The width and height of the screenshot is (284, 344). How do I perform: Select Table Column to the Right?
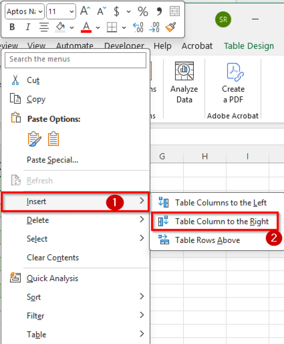point(222,221)
